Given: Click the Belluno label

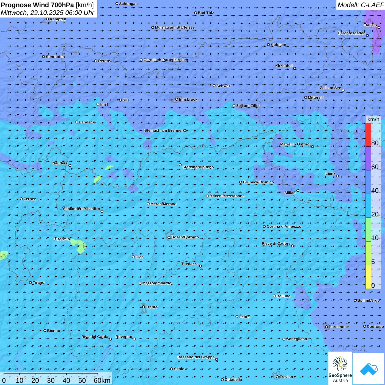Looking at the screenshot, I should point(284,296).
